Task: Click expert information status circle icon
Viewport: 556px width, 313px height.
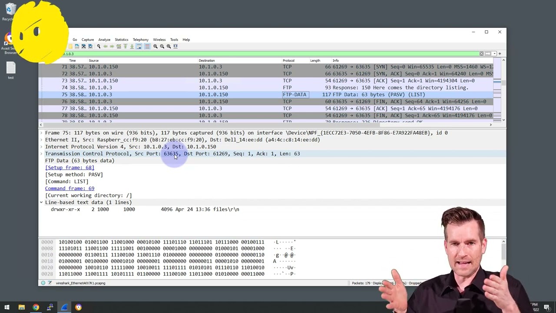Action: (43, 283)
